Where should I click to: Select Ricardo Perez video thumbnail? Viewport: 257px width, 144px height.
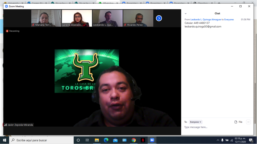click(x=138, y=18)
